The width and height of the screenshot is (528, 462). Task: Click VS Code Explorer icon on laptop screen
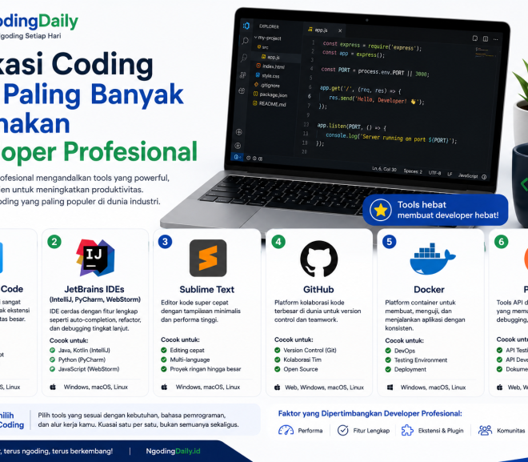246,26
